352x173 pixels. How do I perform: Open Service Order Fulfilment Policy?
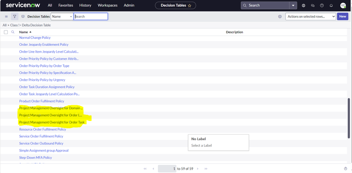click(x=41, y=136)
